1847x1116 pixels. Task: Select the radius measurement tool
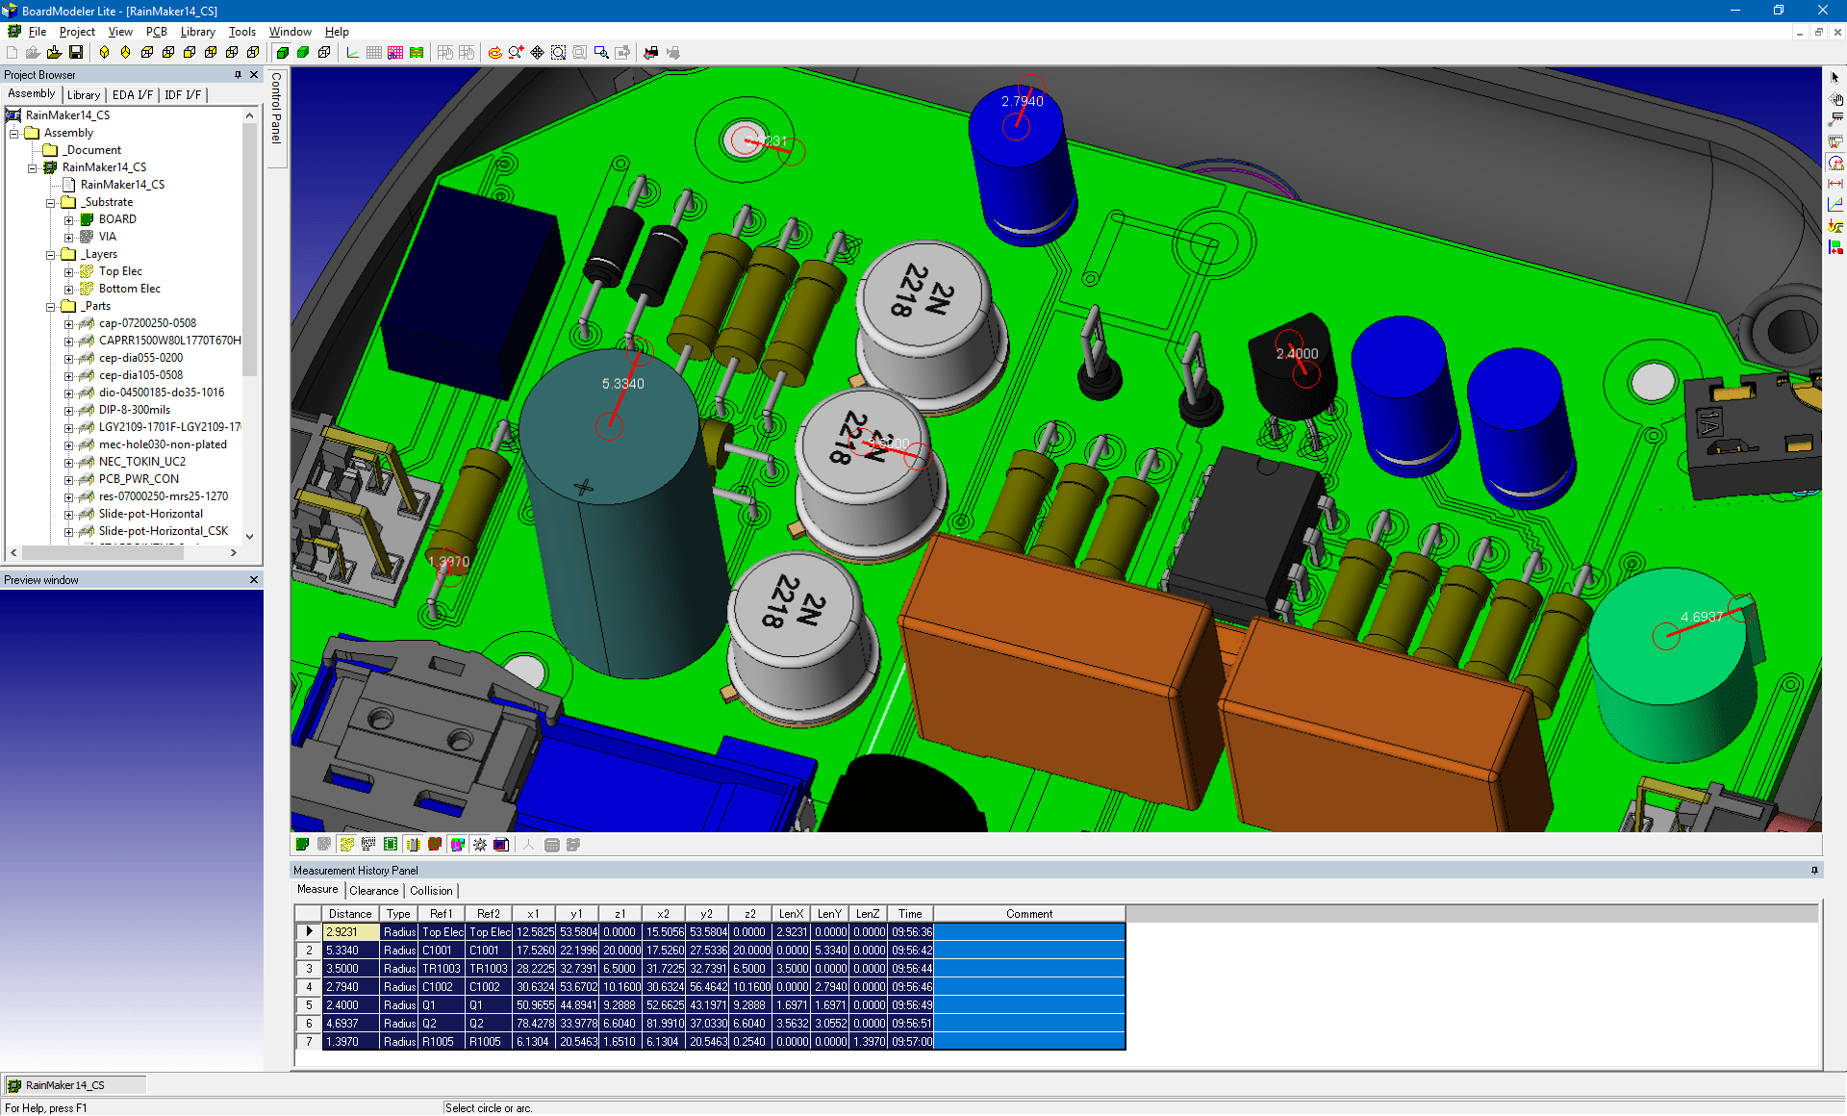point(1834,163)
